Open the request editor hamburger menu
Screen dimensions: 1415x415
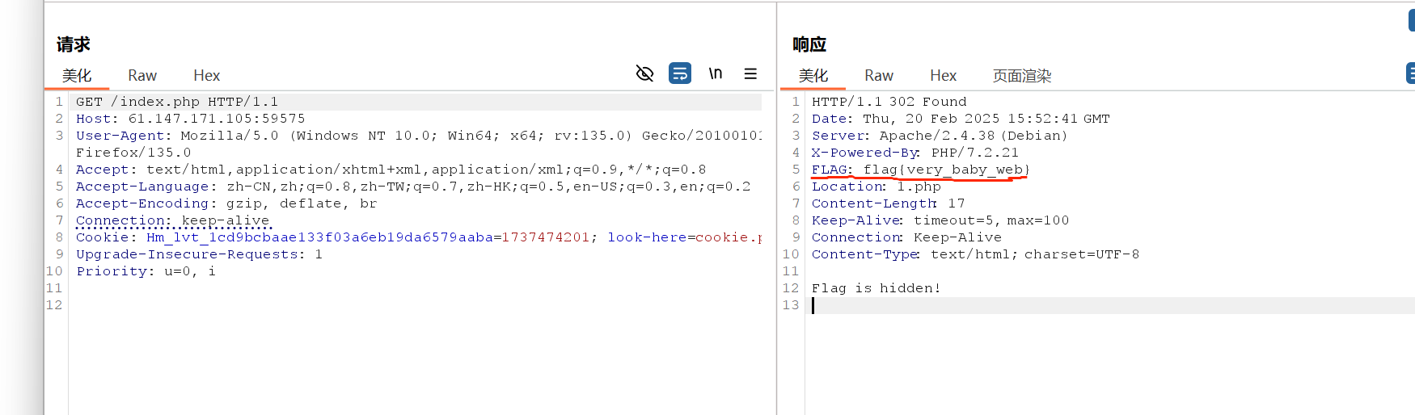(x=750, y=73)
